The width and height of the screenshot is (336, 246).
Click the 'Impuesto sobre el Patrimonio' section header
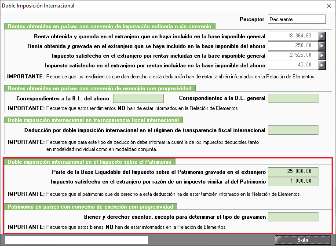pyautogui.click(x=89, y=162)
